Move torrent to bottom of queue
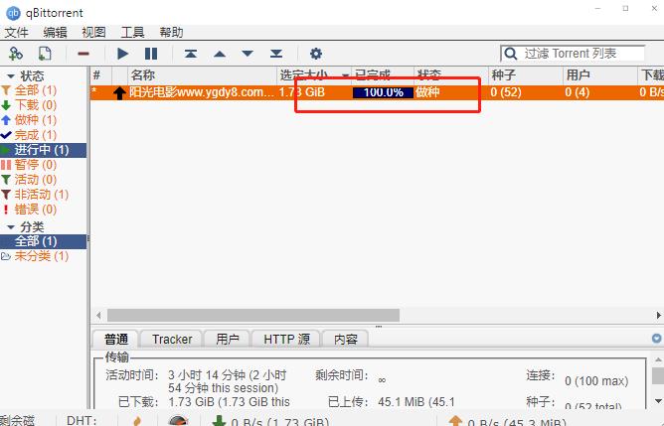This screenshot has width=664, height=426. click(x=276, y=54)
